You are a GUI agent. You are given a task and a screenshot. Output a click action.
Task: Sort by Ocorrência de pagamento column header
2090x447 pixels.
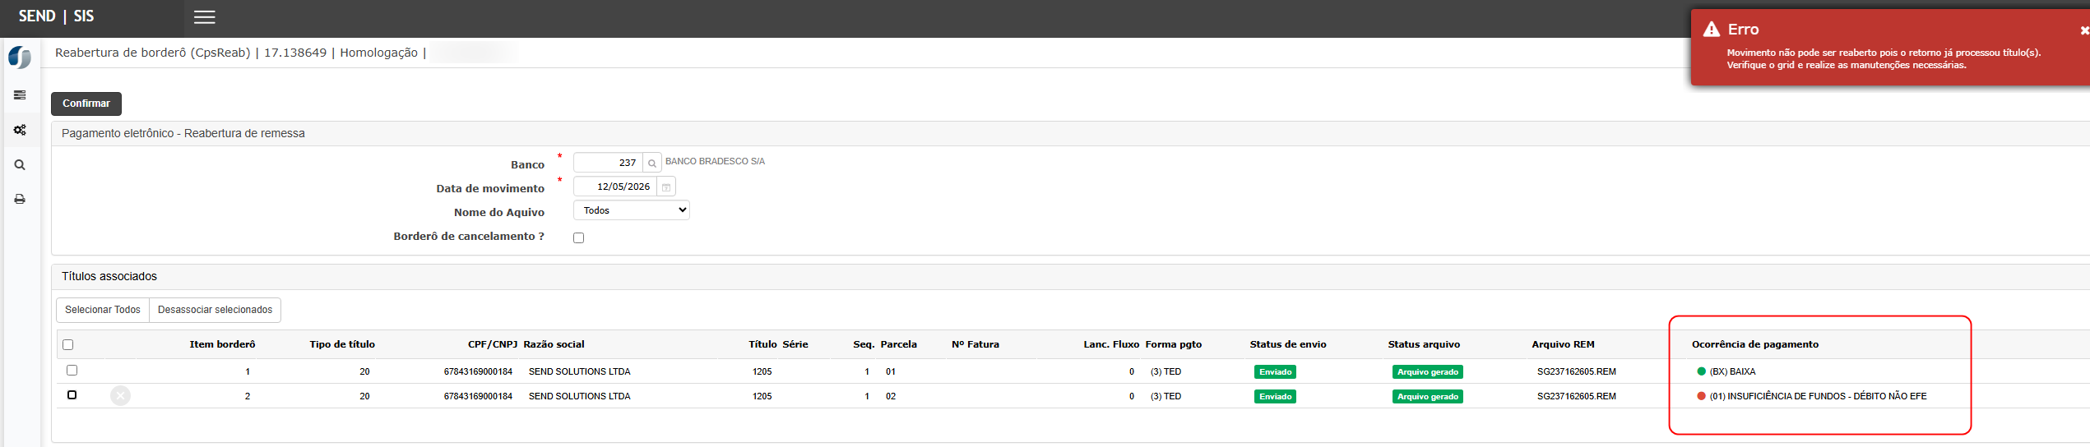point(1755,344)
